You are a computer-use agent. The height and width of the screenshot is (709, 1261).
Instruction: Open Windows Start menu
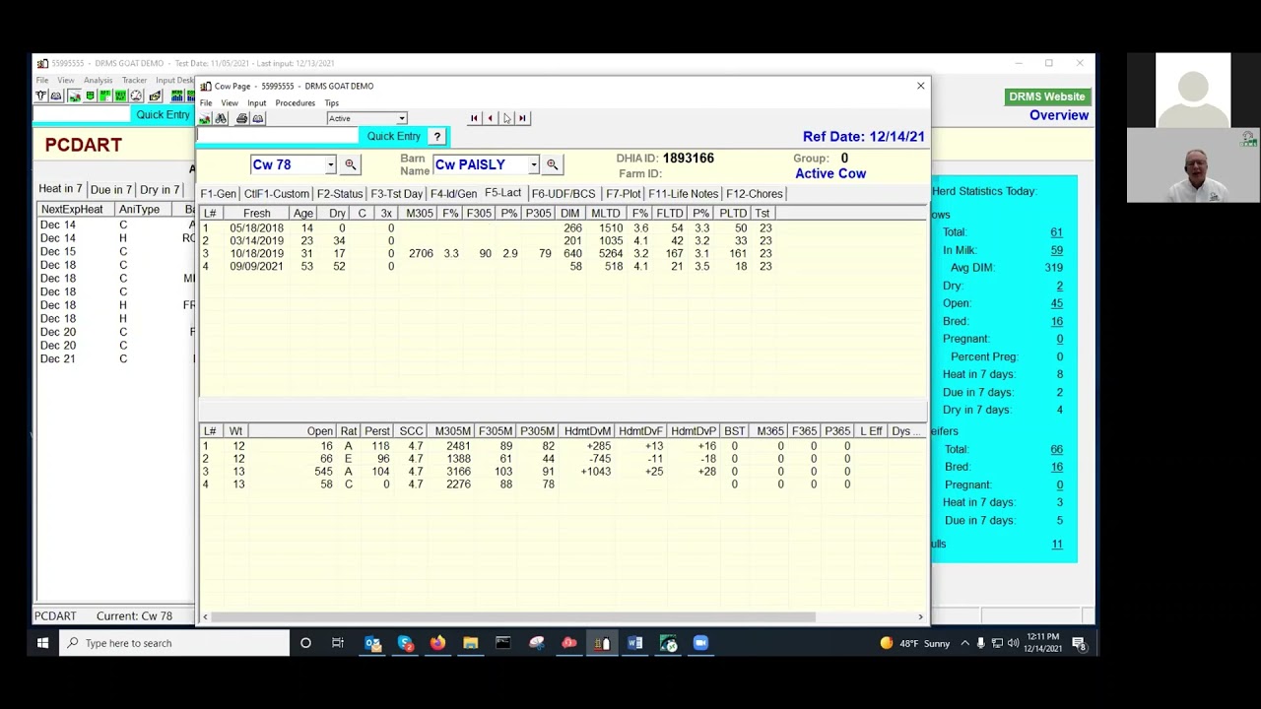(x=42, y=643)
